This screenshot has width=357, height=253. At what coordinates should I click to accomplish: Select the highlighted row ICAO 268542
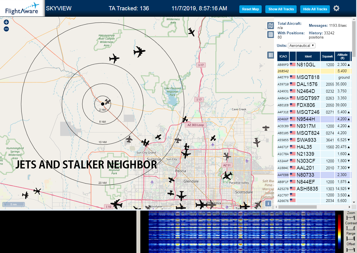pos(314,71)
